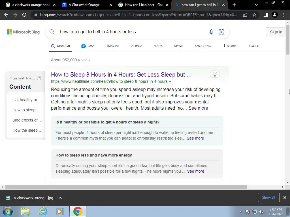Viewport: 290px width, 217px height.
Task: Start voice search with microphone icon
Action: (x=211, y=32)
